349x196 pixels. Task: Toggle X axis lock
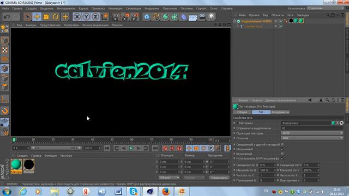tap(77, 17)
